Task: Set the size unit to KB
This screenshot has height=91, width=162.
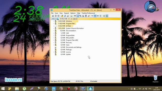Action: 92,16
